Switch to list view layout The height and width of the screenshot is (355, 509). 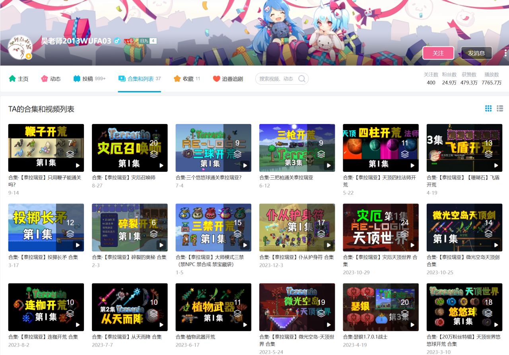500,109
